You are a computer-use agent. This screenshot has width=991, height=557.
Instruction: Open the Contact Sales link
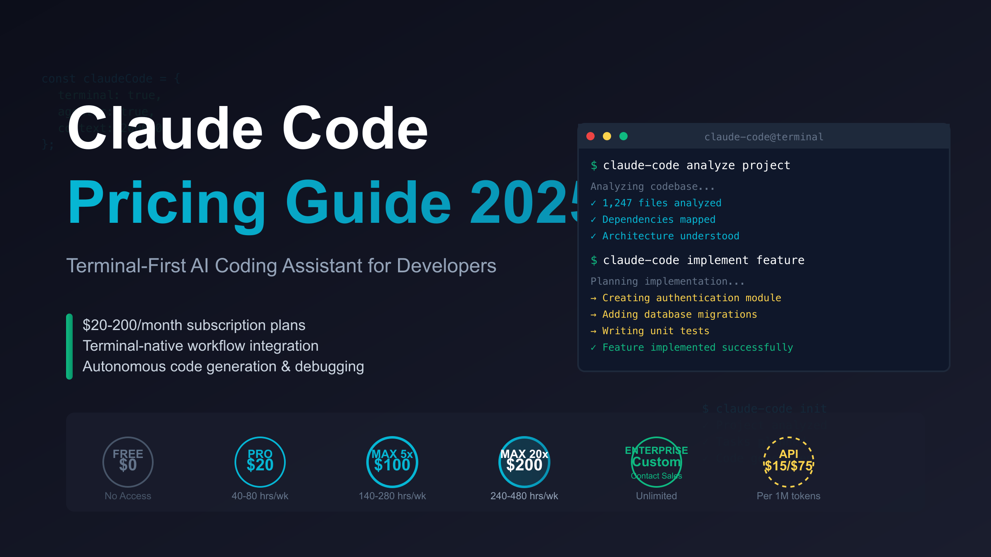656,476
